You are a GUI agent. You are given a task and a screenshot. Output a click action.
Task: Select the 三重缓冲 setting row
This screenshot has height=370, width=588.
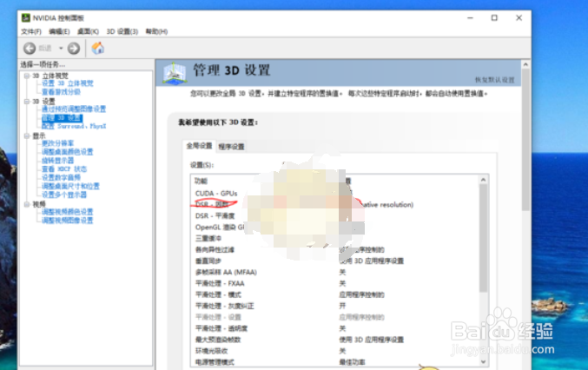pos(335,239)
